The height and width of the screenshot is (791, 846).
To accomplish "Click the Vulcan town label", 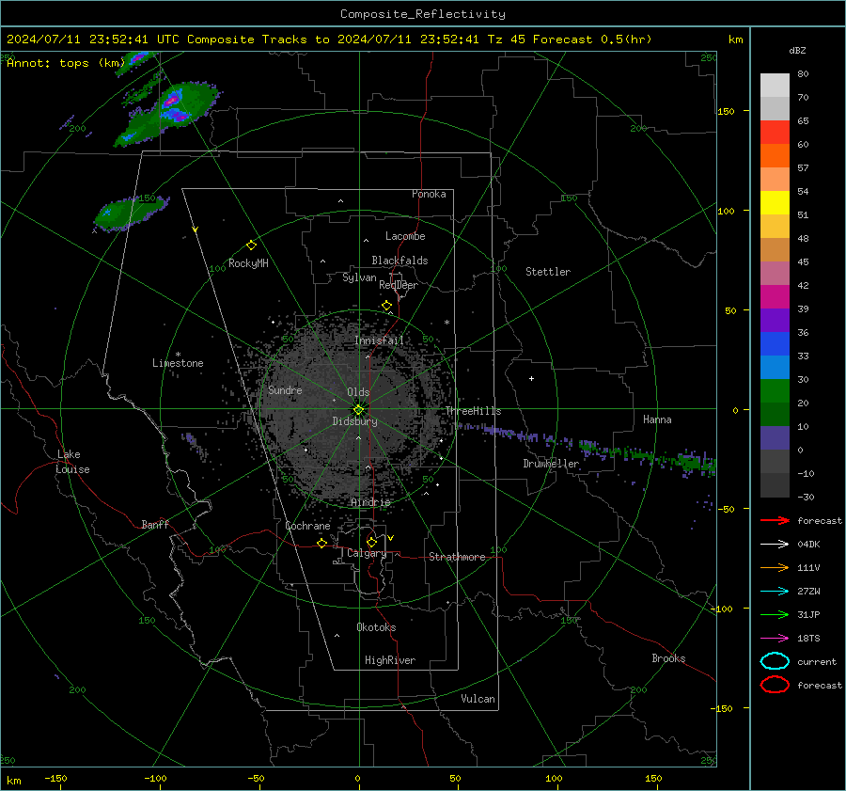I will click(478, 699).
